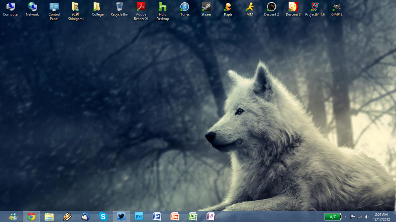
Task: Launch Steam from the desktop
Action: click(206, 9)
